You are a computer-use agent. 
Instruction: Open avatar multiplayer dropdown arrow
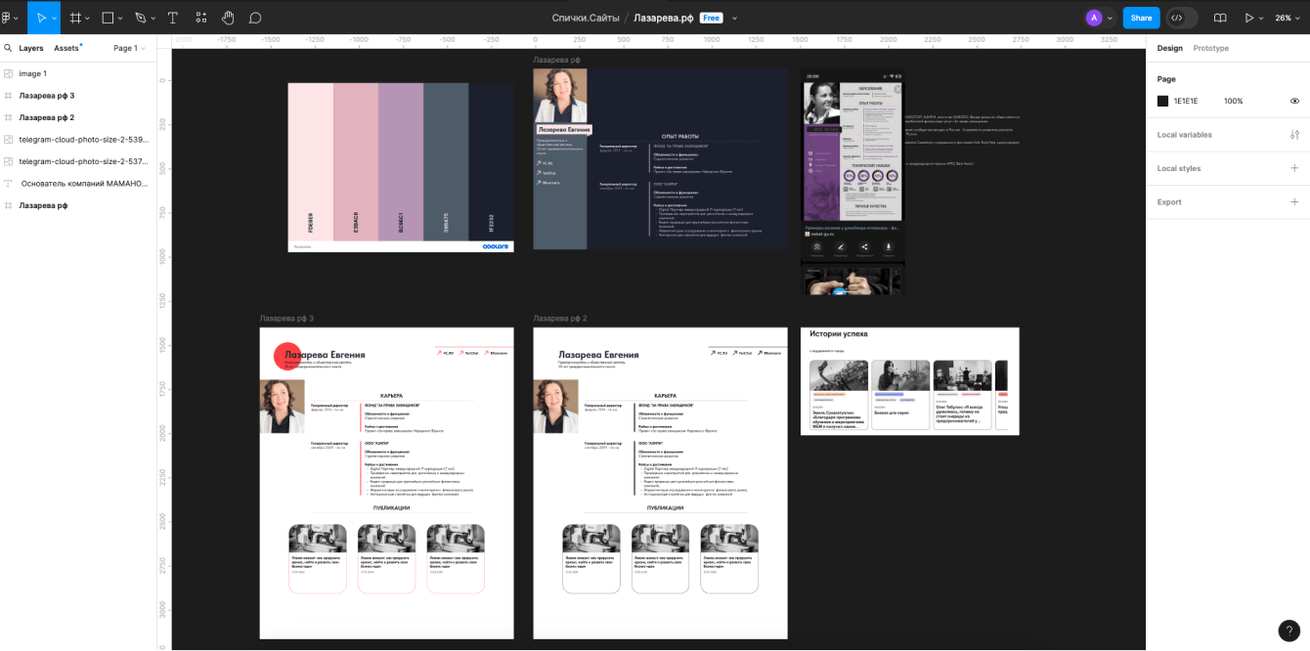(x=1110, y=19)
